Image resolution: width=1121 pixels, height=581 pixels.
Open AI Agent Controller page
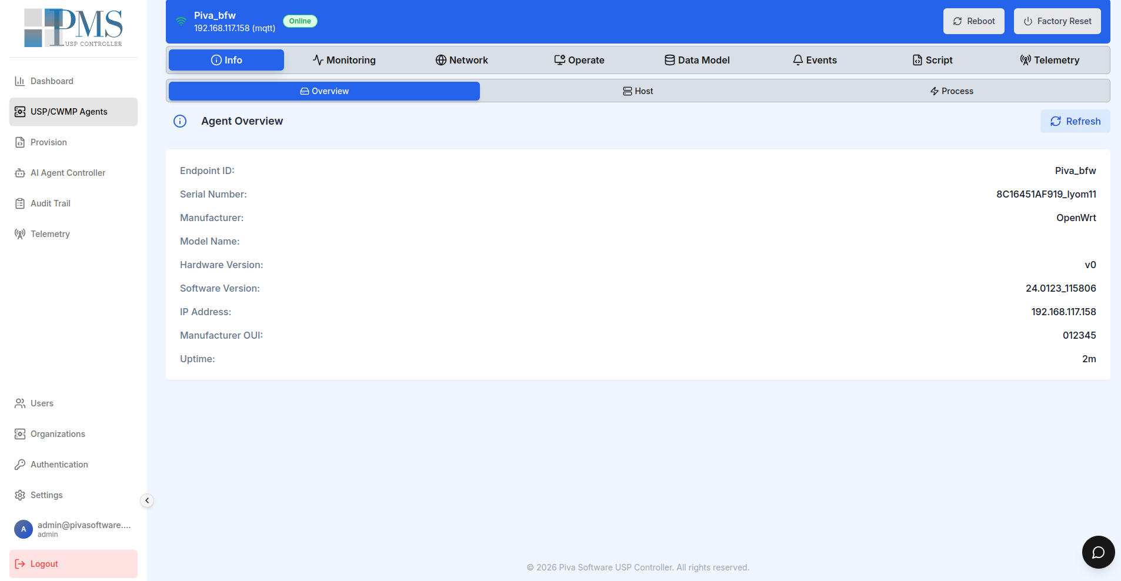tap(74, 173)
